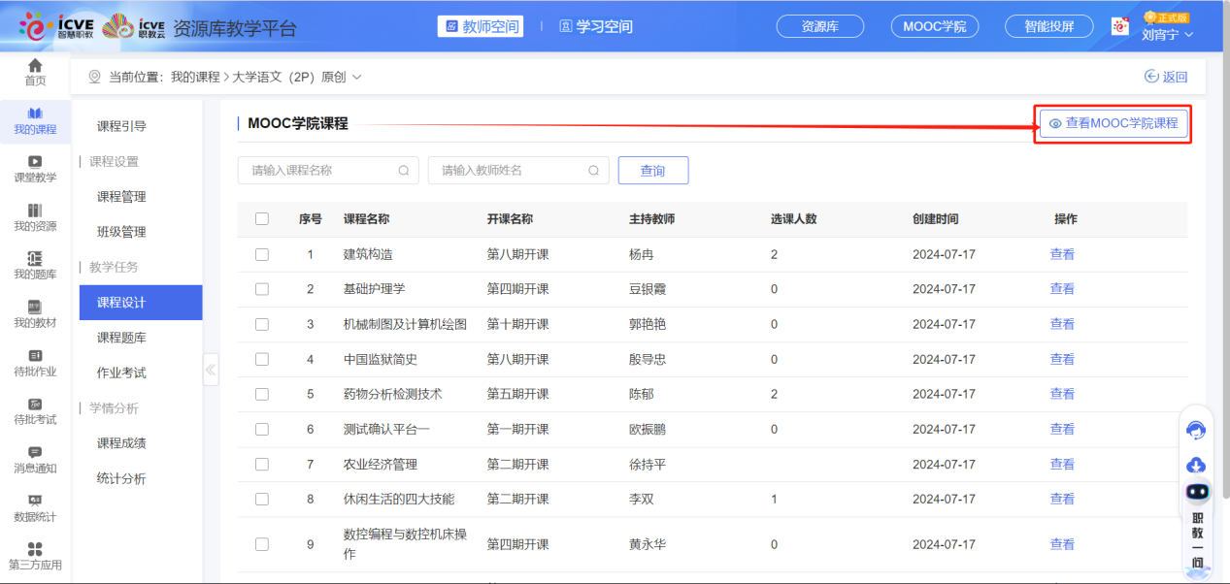Image resolution: width=1230 pixels, height=584 pixels.
Task: Expand the 大学语文 (2P) 原创 course dropdown
Action: coord(356,77)
